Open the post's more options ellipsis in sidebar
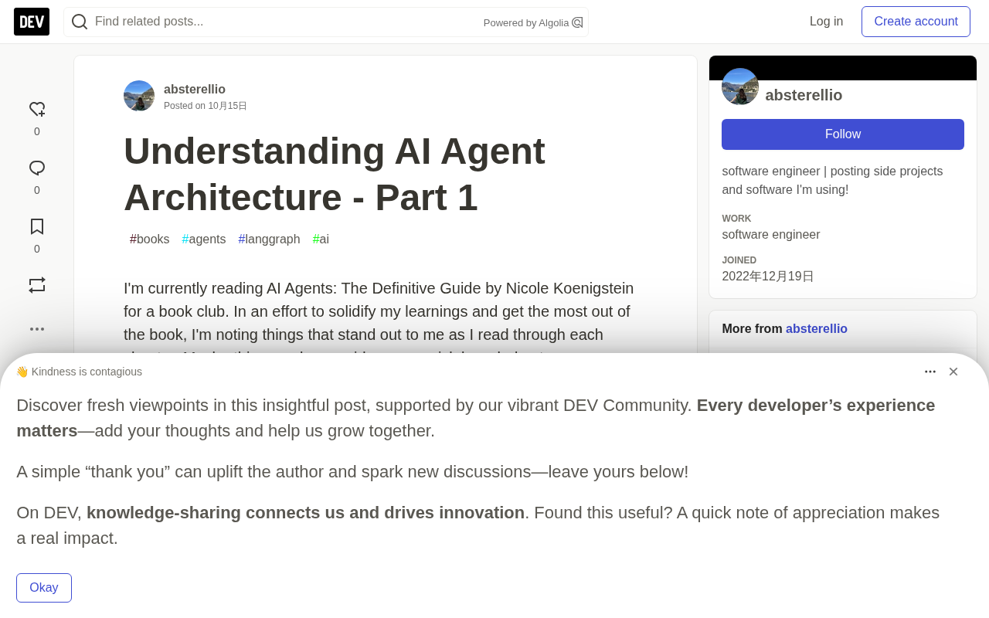989x618 pixels. pyautogui.click(x=37, y=329)
